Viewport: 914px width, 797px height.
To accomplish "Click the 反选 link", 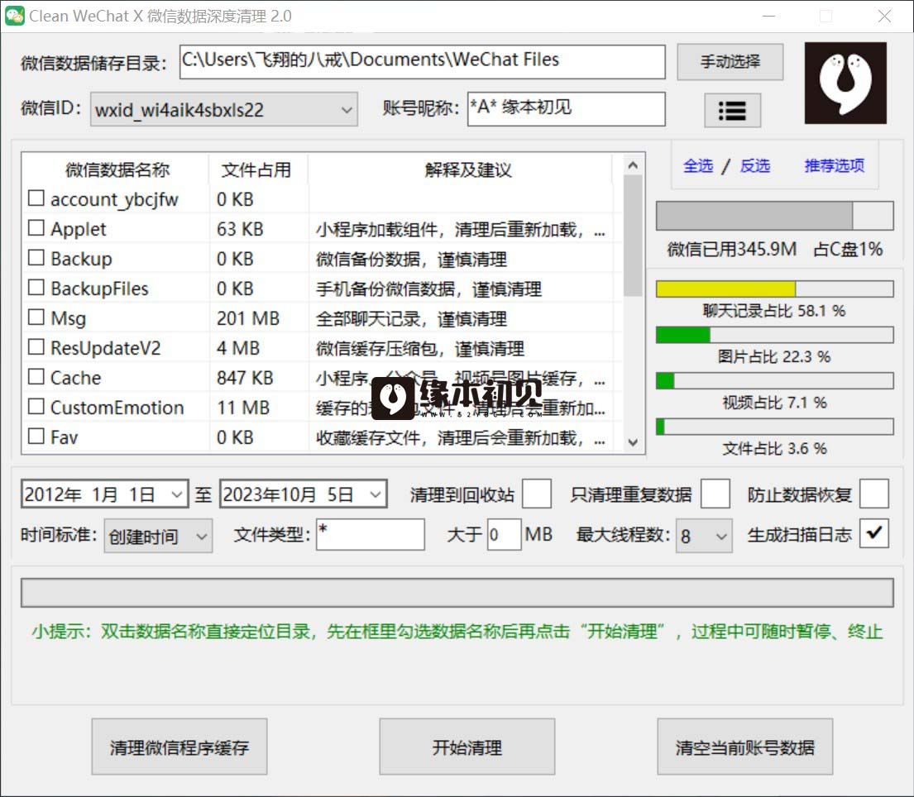I will click(x=755, y=166).
